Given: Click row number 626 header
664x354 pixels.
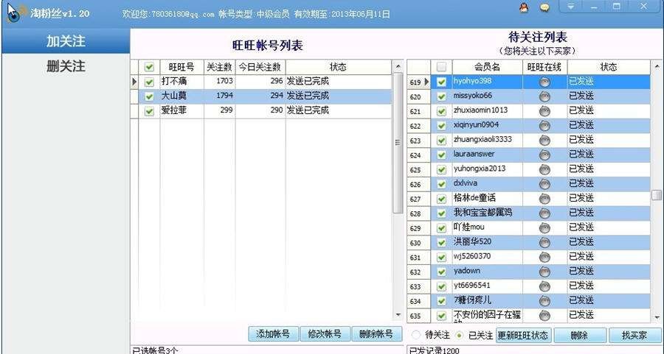Looking at the screenshot, I should click(x=419, y=185).
